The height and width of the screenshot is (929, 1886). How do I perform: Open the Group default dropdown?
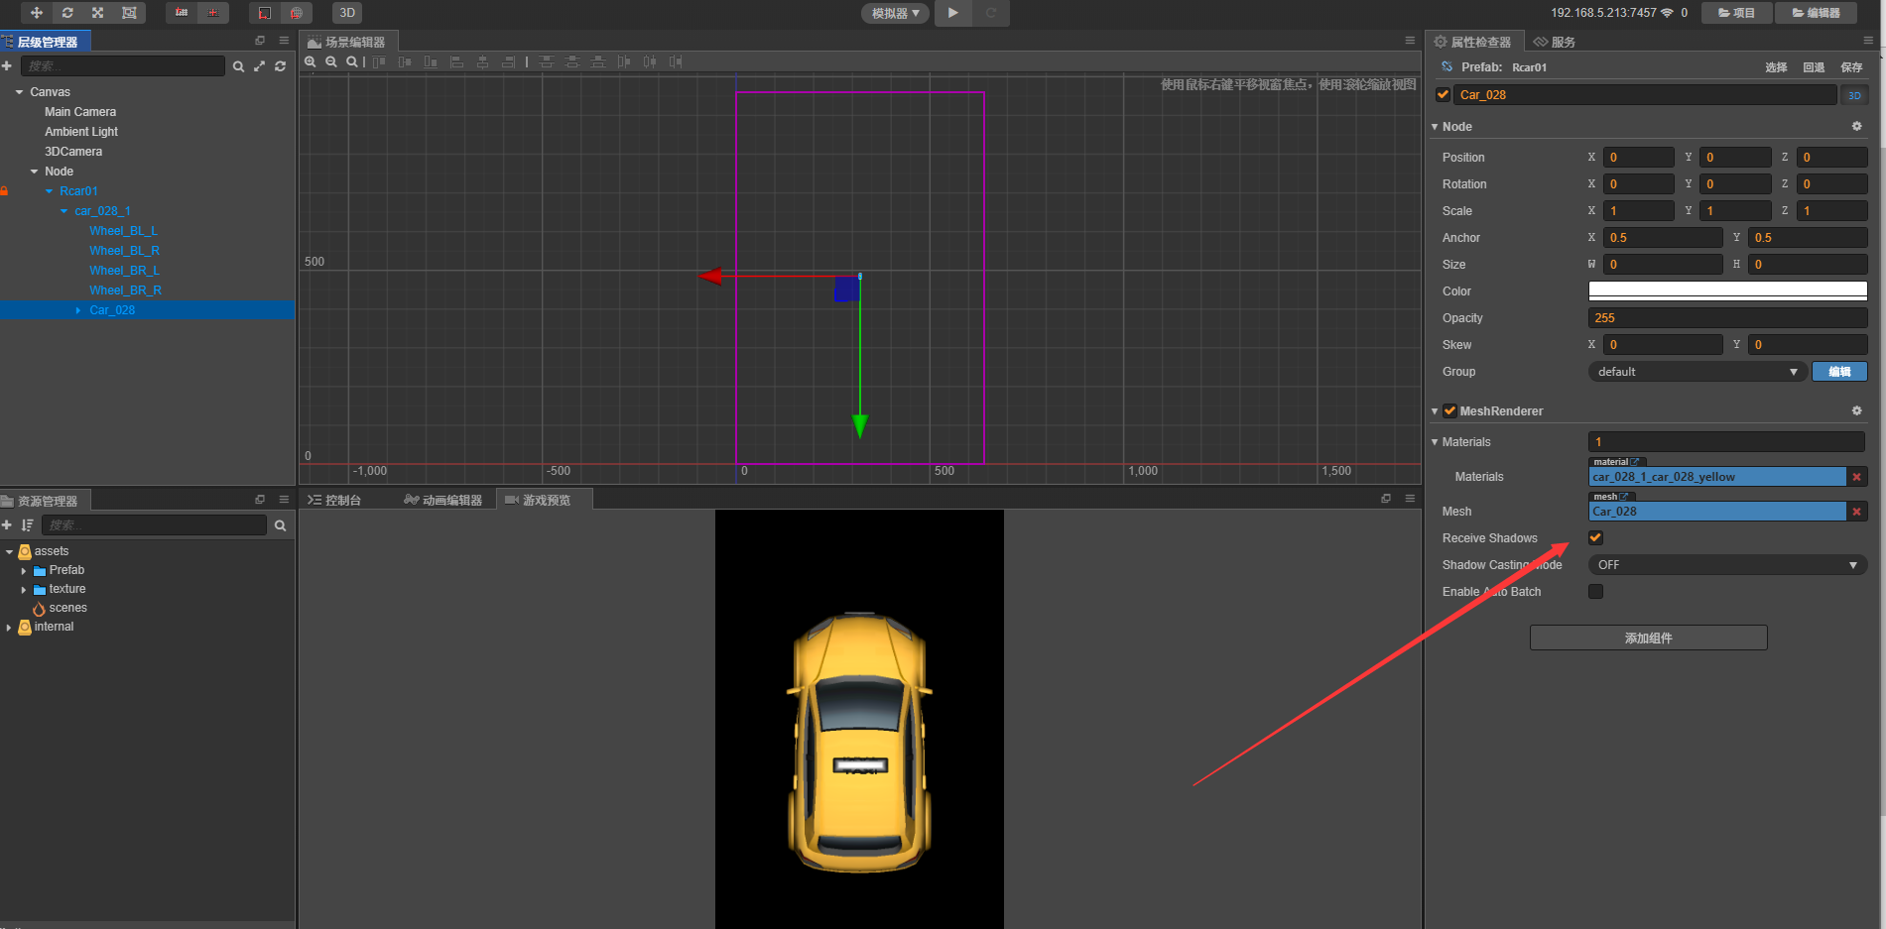pyautogui.click(x=1697, y=372)
